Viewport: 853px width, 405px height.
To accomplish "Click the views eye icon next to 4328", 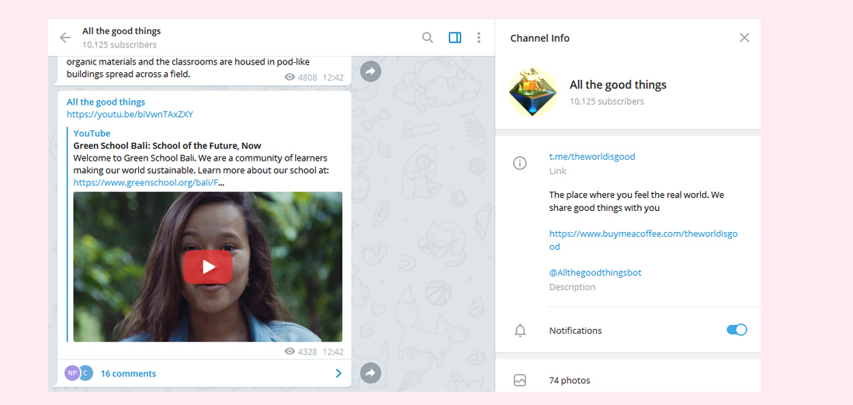I will tap(290, 351).
